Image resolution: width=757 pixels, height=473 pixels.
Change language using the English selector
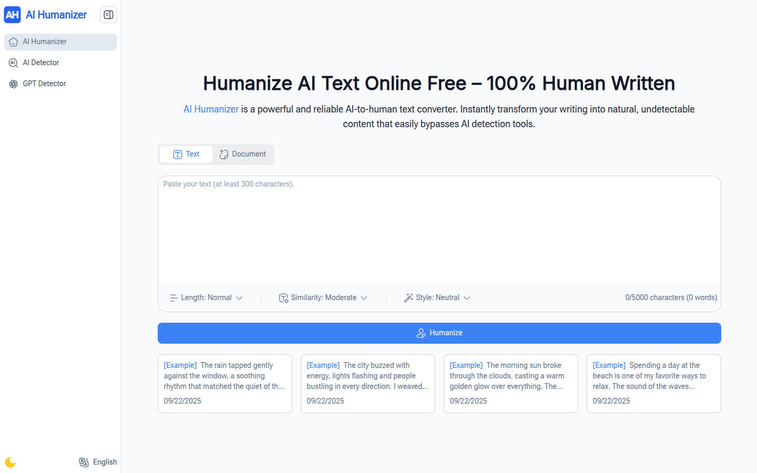[105, 462]
